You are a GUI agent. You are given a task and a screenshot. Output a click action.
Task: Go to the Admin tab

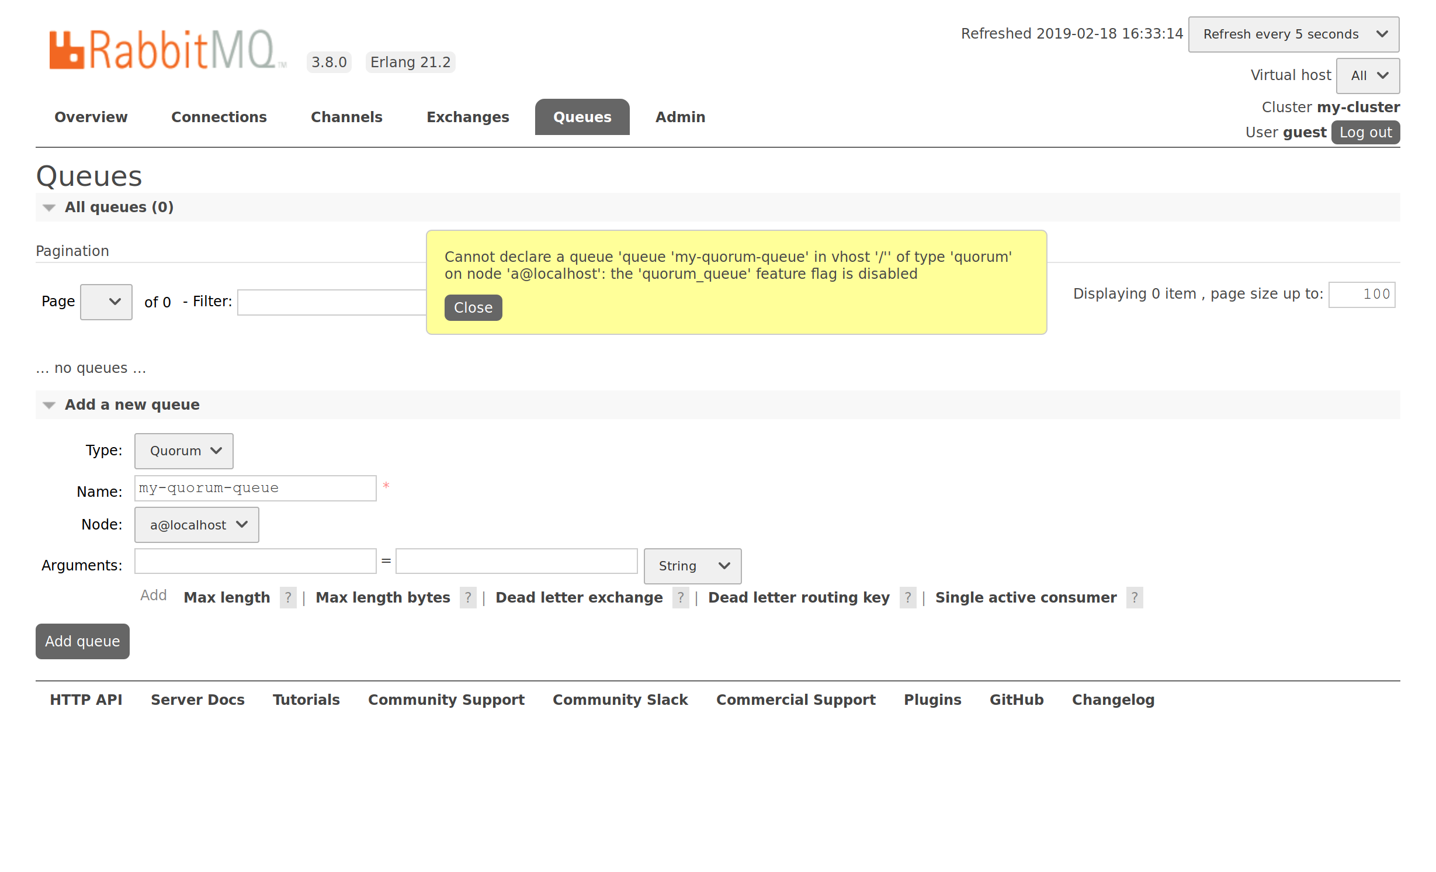(x=680, y=117)
